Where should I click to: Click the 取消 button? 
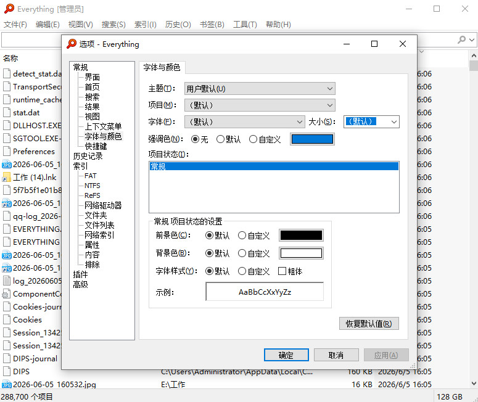[336, 355]
